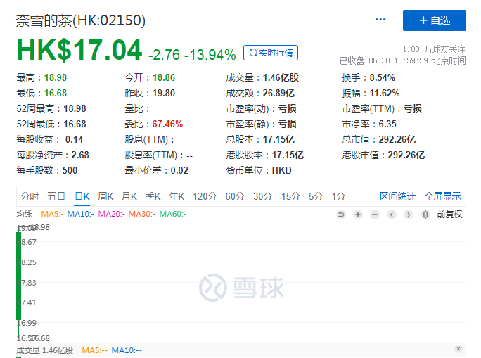Click the 总股本 17.15亿 value
The width and height of the screenshot is (481, 358).
[x=278, y=139]
